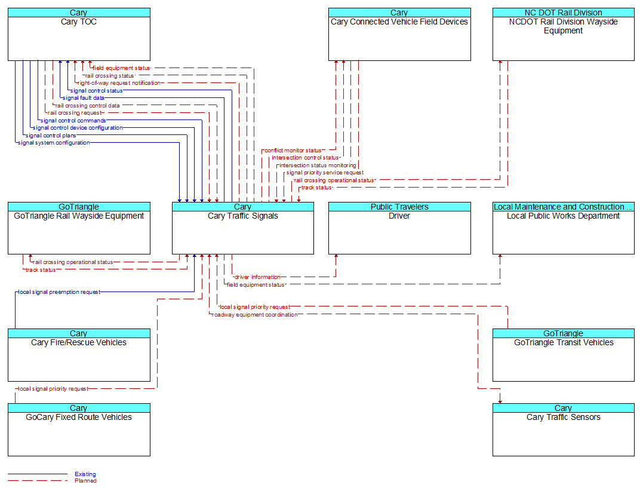Select the Cary Traffic Sensors box
Image resolution: width=640 pixels, height=491 pixels.
(x=563, y=429)
